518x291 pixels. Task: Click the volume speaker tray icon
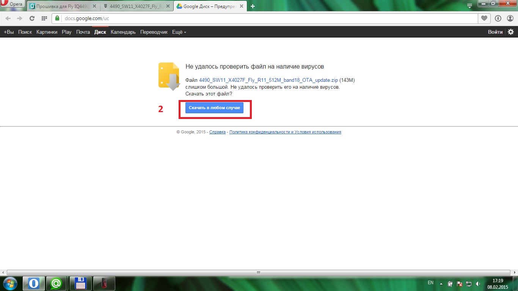478,283
